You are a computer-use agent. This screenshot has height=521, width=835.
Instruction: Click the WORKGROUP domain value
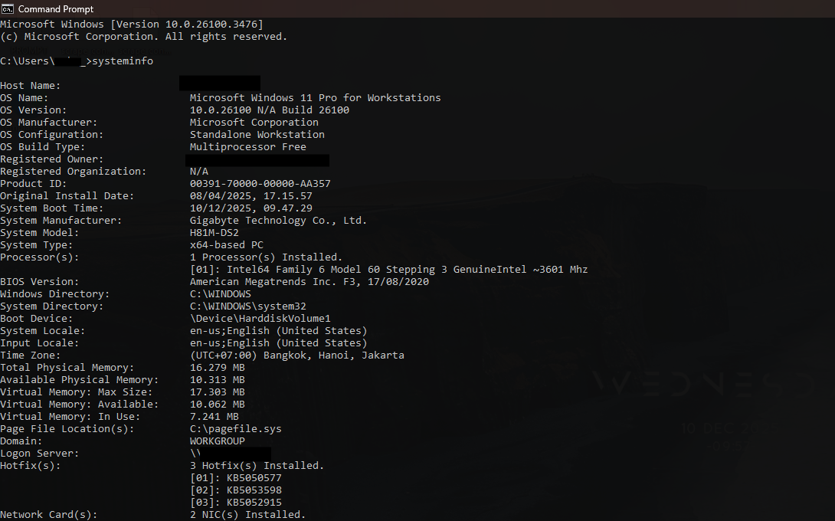[x=217, y=441]
